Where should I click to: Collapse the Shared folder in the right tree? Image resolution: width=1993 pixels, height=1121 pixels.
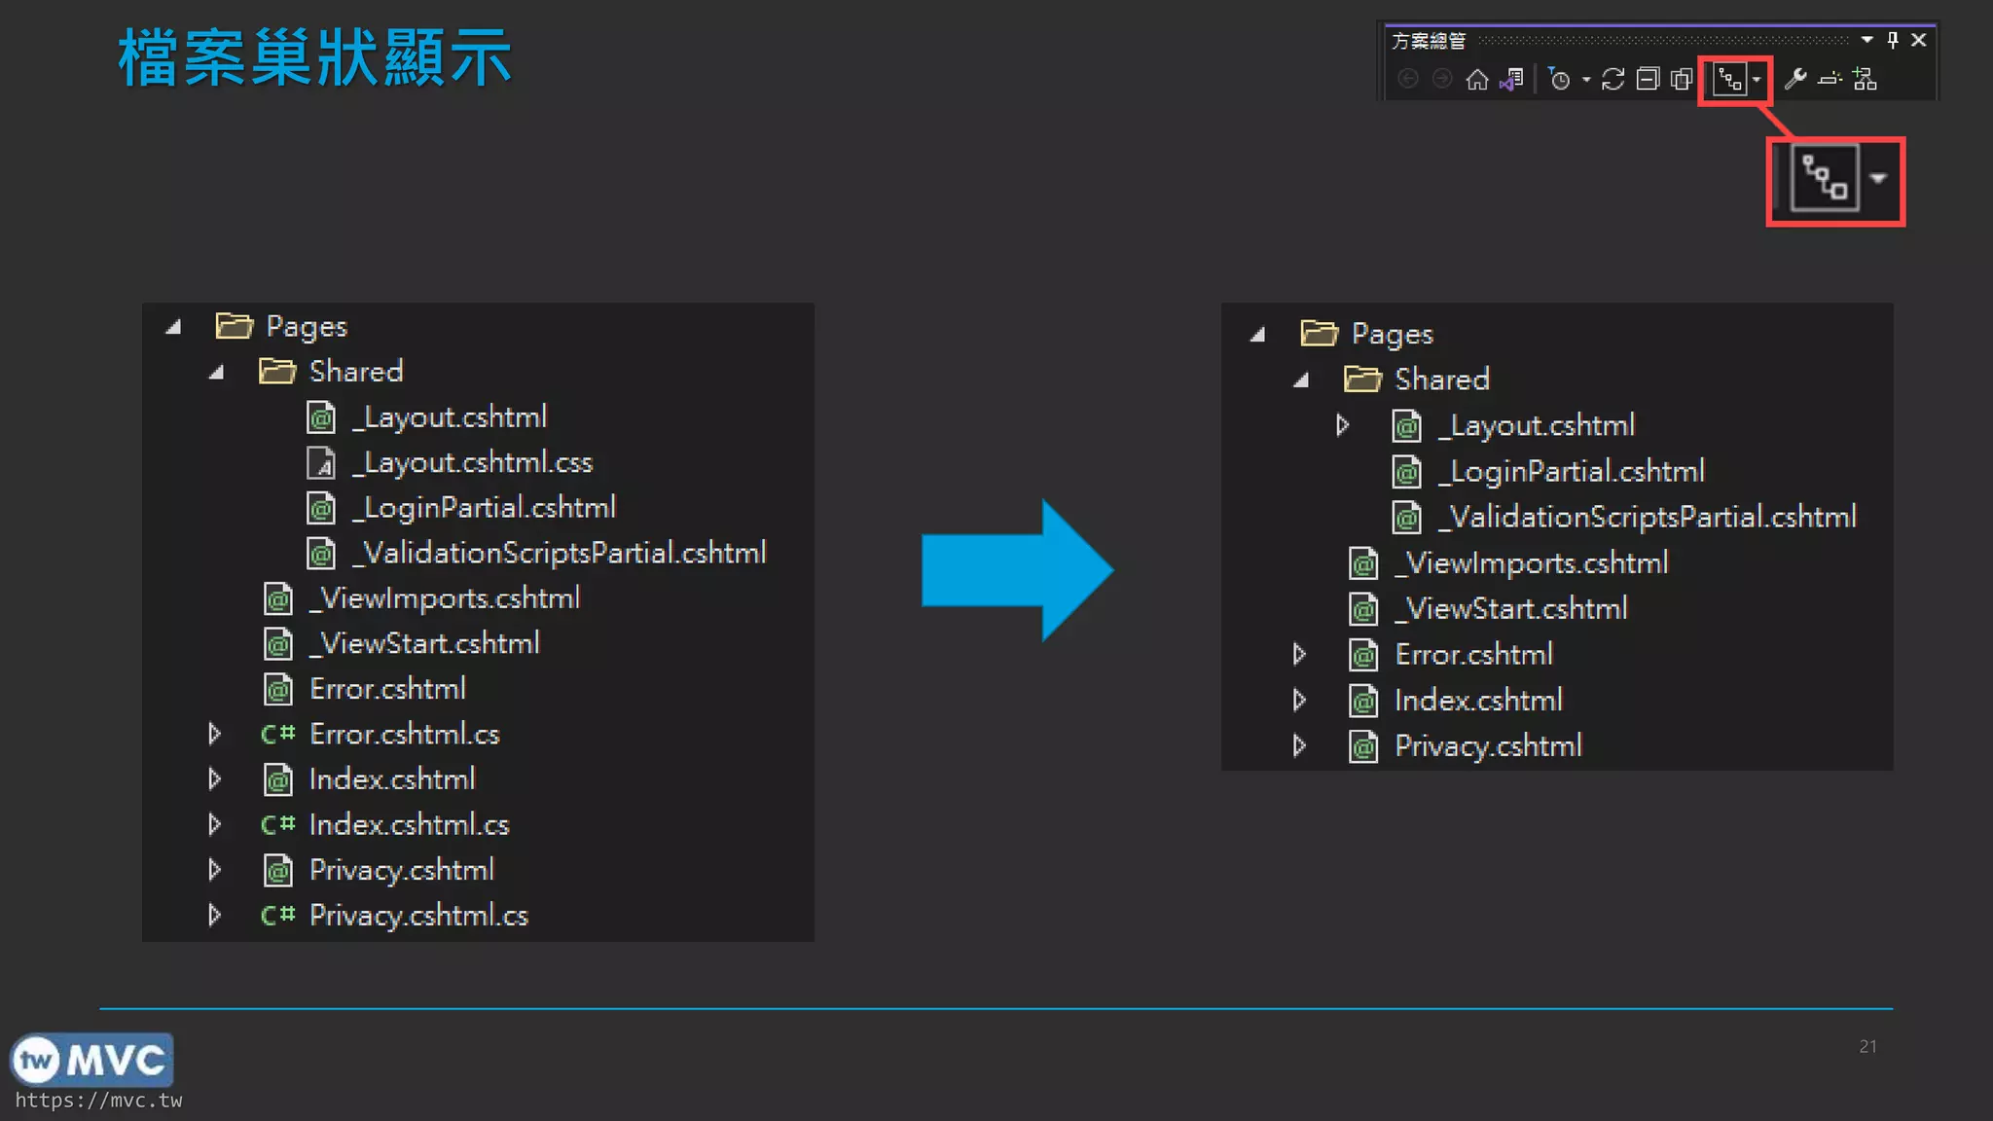(x=1301, y=380)
